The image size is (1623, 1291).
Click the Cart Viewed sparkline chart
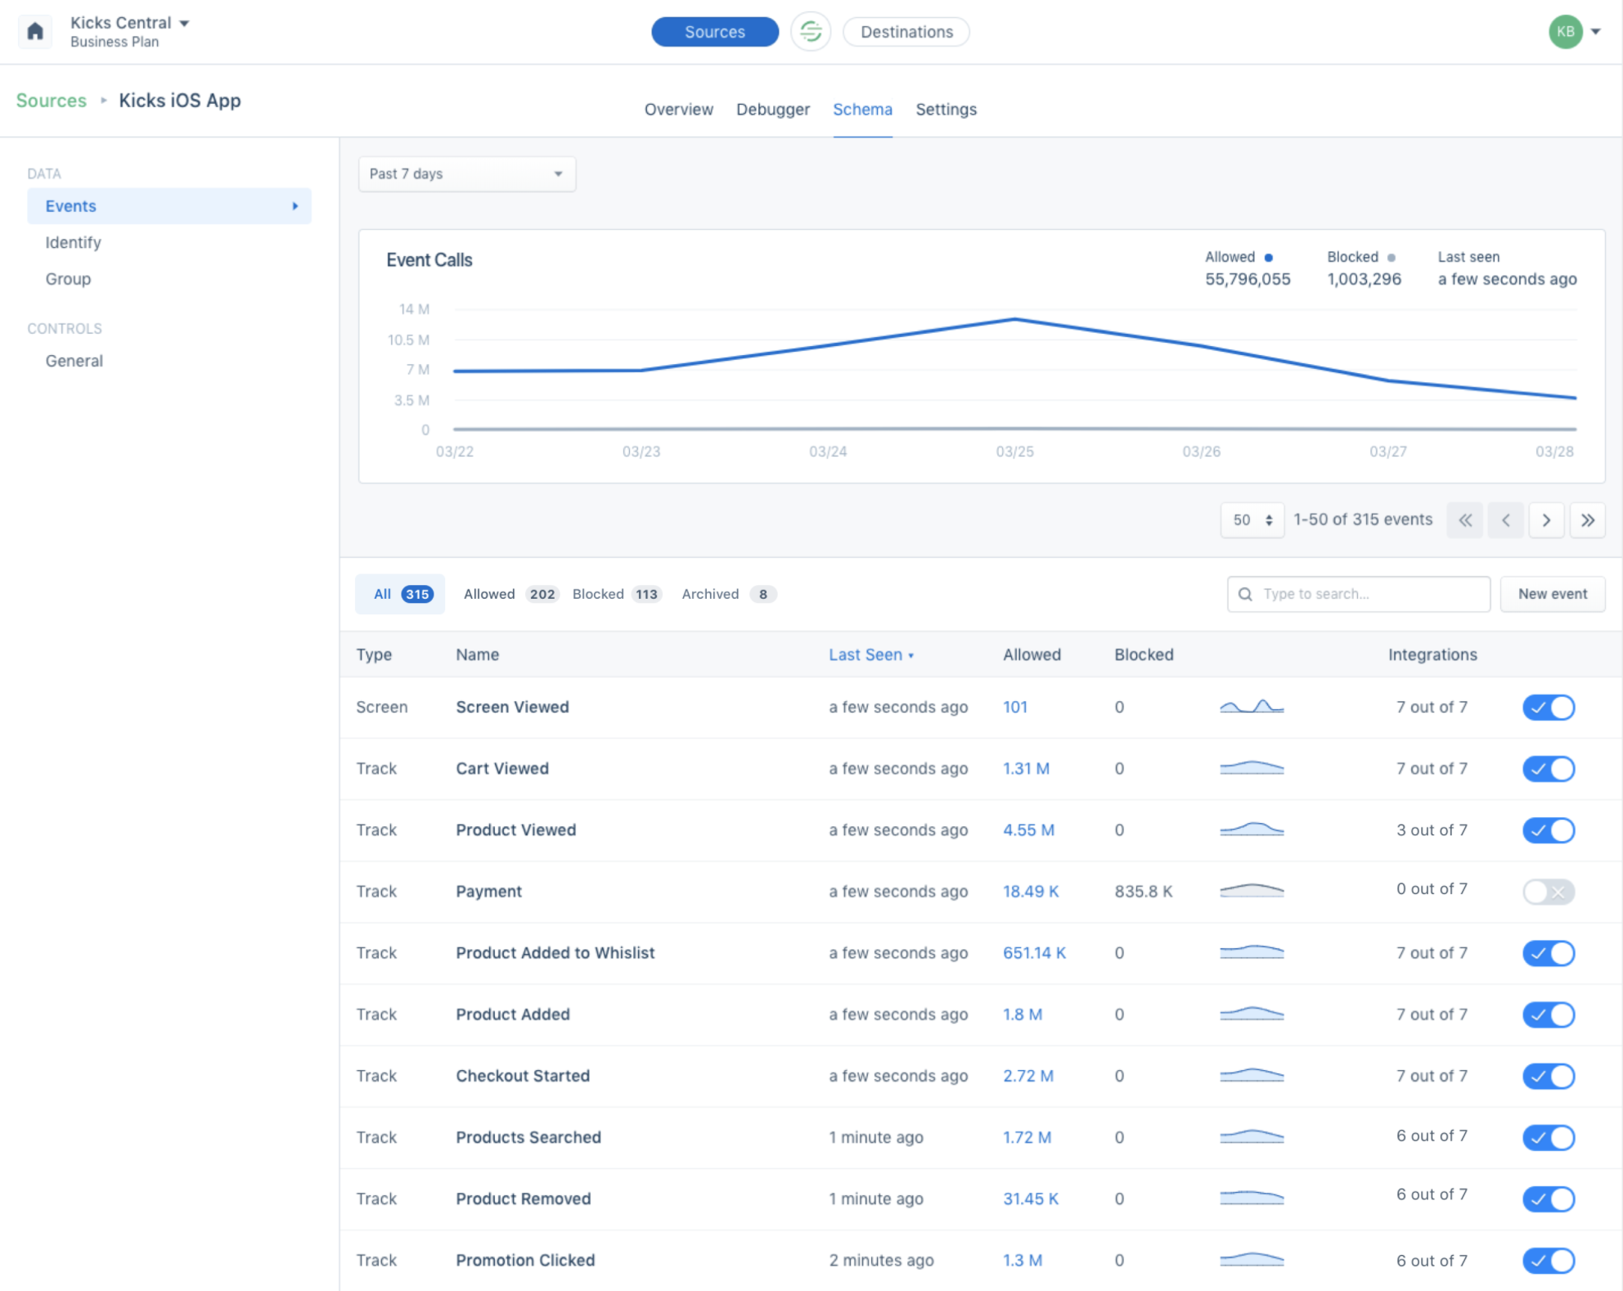[x=1252, y=768]
